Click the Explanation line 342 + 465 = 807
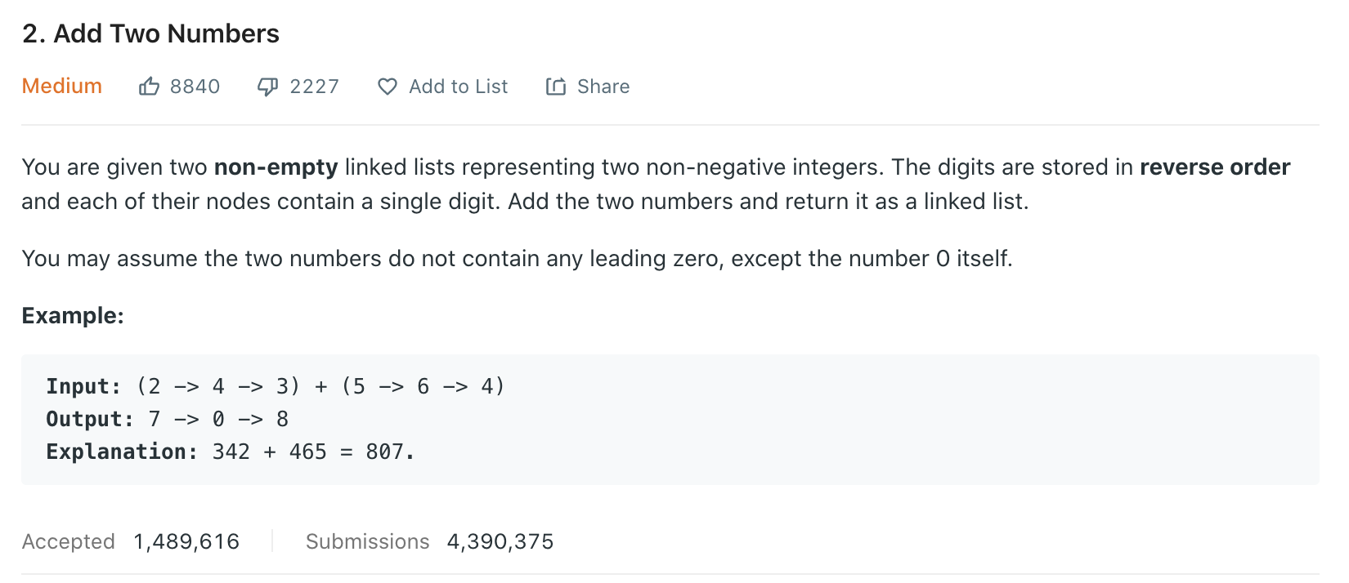1349x583 pixels. pos(231,452)
